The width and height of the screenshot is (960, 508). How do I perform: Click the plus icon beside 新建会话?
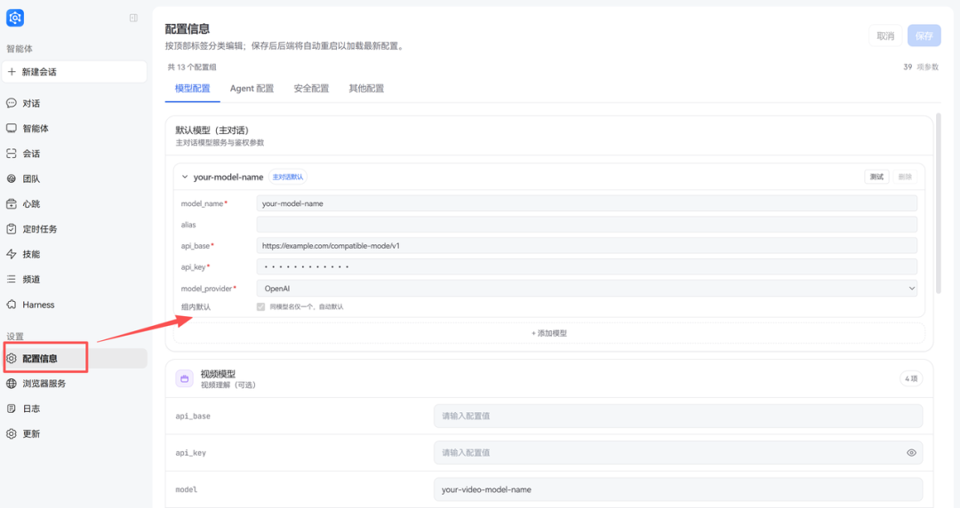[12, 72]
